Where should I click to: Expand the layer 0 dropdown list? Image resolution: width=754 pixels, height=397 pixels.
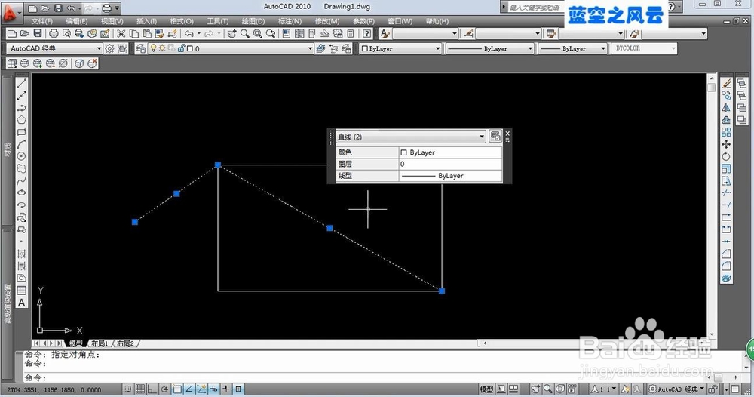[x=310, y=48]
